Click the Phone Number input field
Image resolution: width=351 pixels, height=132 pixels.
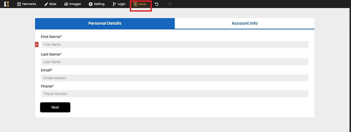(174, 94)
